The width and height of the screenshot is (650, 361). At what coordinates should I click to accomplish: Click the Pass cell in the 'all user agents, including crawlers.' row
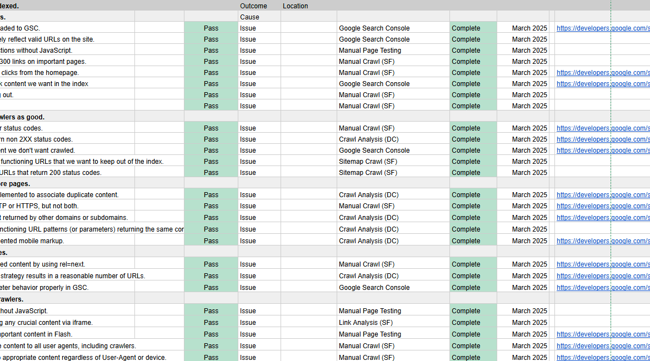click(211, 345)
